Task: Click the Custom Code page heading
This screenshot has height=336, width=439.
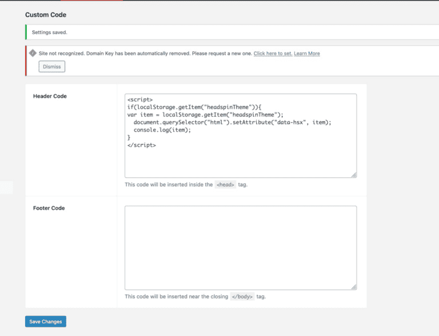Action: point(45,14)
